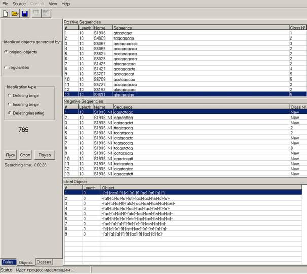Click the New file toolbar icon
The height and width of the screenshot is (274, 307).
(x=6, y=13)
